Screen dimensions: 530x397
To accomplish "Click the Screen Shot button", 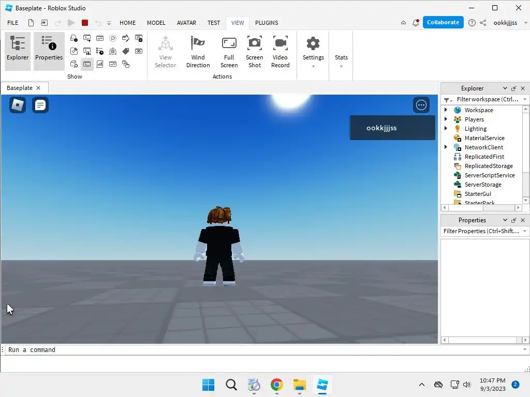I will tap(255, 52).
